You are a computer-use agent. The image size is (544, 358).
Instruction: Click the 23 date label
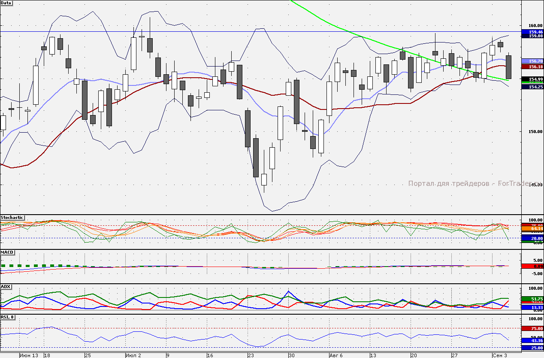pos(251,355)
